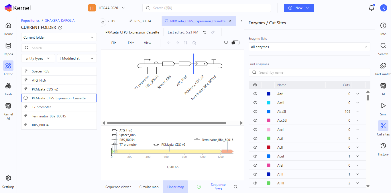Toggle visibility of AbaSI enzyme

(x=255, y=111)
